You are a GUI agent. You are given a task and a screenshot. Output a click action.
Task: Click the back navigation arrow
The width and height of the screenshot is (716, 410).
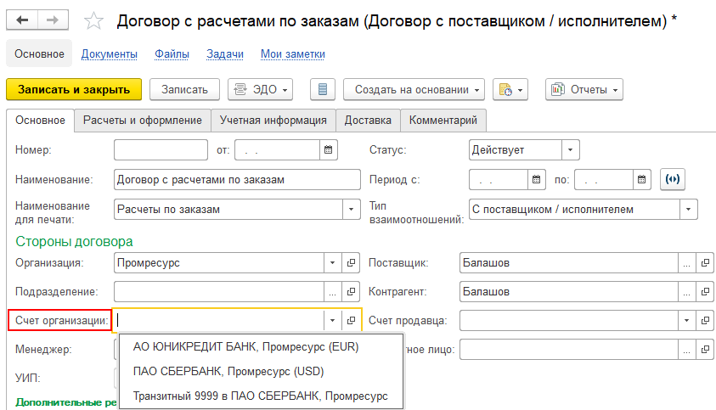23,20
